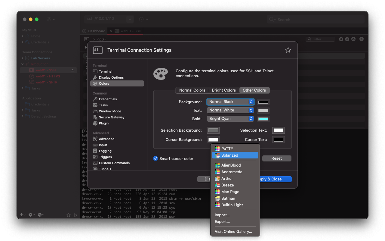Switch to Normal Colors tab
The width and height of the screenshot is (385, 241).
tap(192, 90)
